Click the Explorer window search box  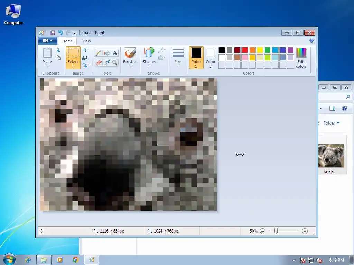click(x=335, y=97)
